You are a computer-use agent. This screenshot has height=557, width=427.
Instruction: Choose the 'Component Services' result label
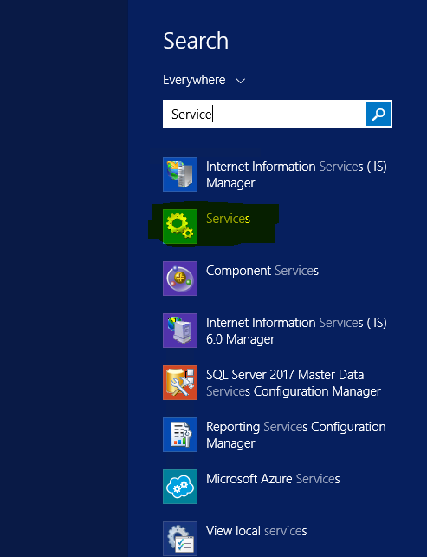[262, 271]
